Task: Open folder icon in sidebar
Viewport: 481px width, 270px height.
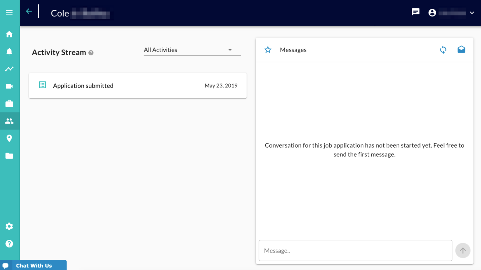Action: (9, 156)
